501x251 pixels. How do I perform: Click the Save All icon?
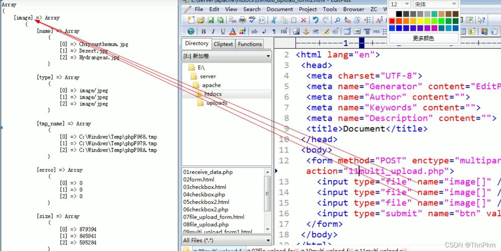click(220, 20)
